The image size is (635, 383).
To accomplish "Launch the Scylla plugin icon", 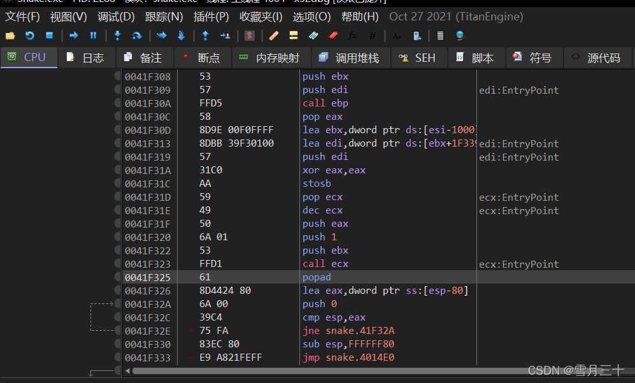I will point(250,36).
